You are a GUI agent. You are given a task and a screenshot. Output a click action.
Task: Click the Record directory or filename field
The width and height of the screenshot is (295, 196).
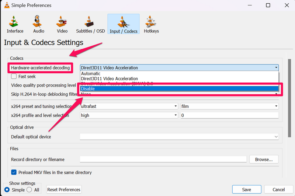click(x=163, y=160)
